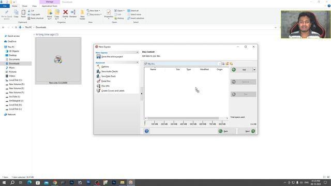Click History in the Open group
Viewport: 331px width, 186px height.
click(x=119, y=19)
